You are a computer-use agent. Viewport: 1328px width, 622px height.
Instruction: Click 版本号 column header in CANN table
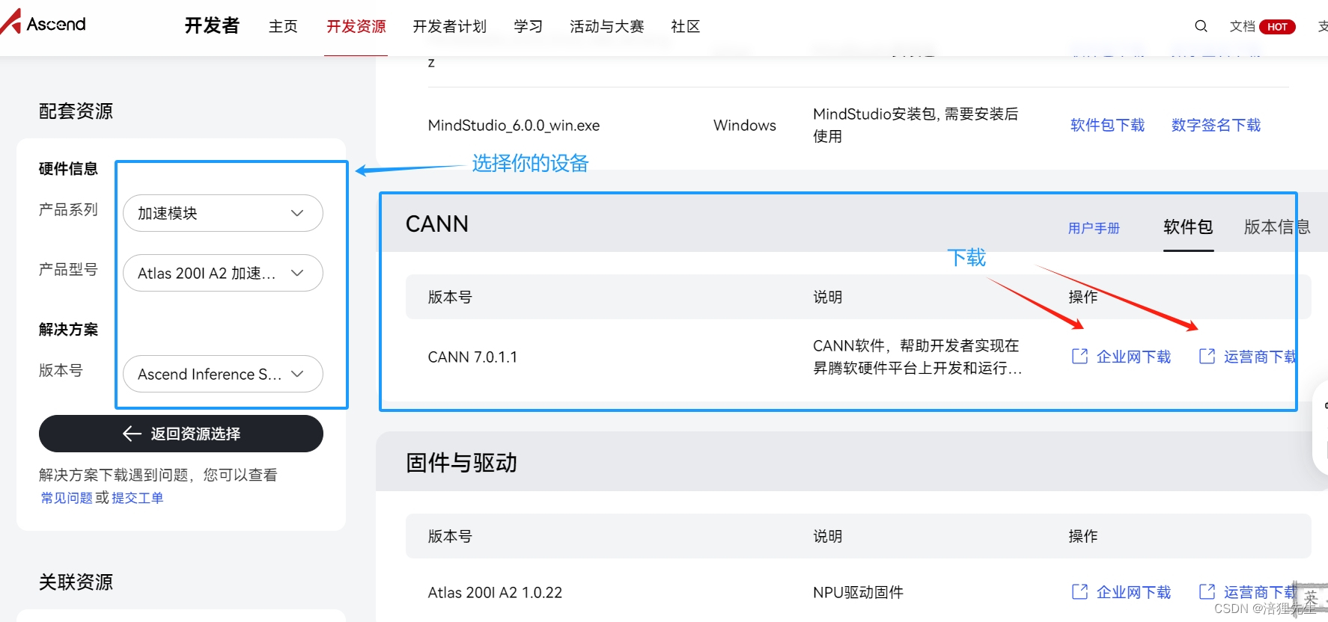(x=450, y=297)
